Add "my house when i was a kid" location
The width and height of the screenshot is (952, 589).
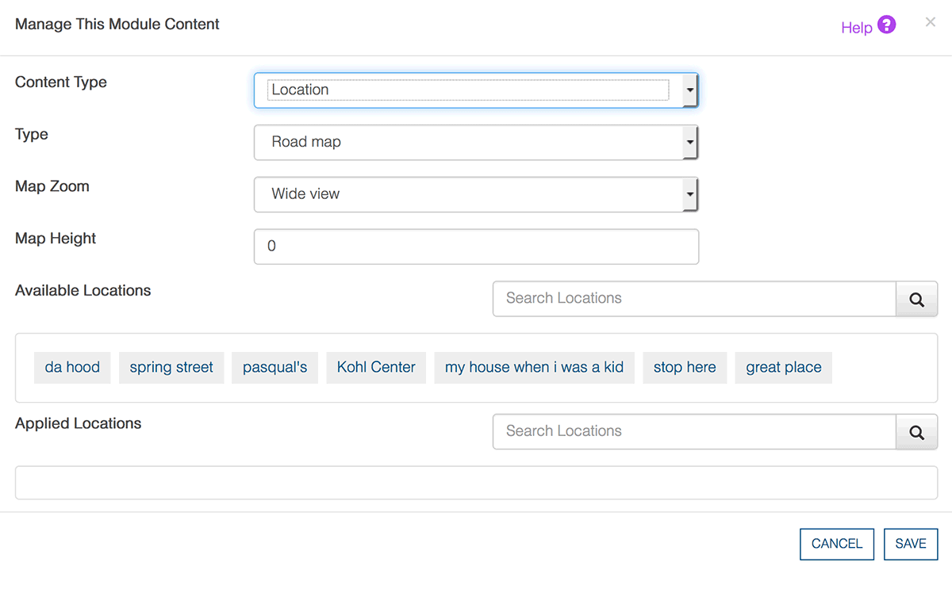click(x=534, y=368)
